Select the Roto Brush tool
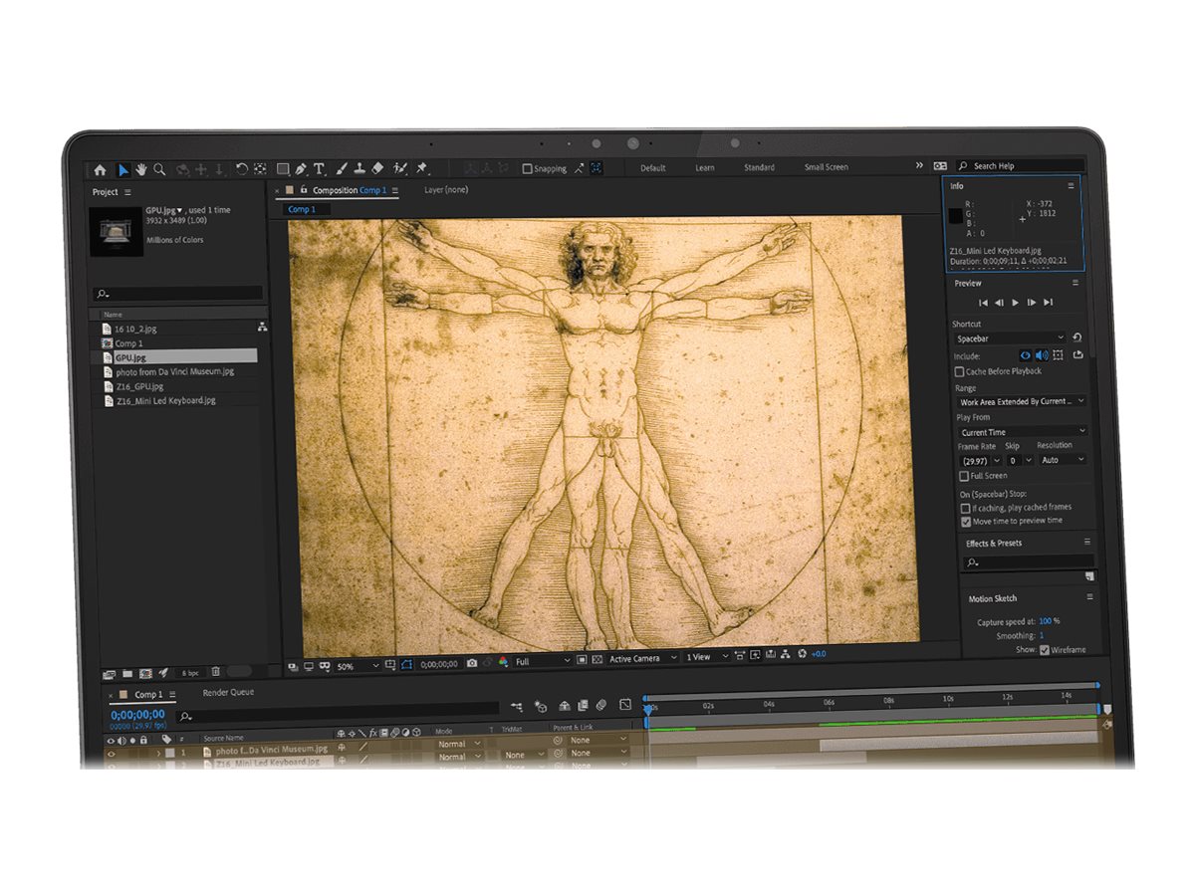 tap(400, 168)
